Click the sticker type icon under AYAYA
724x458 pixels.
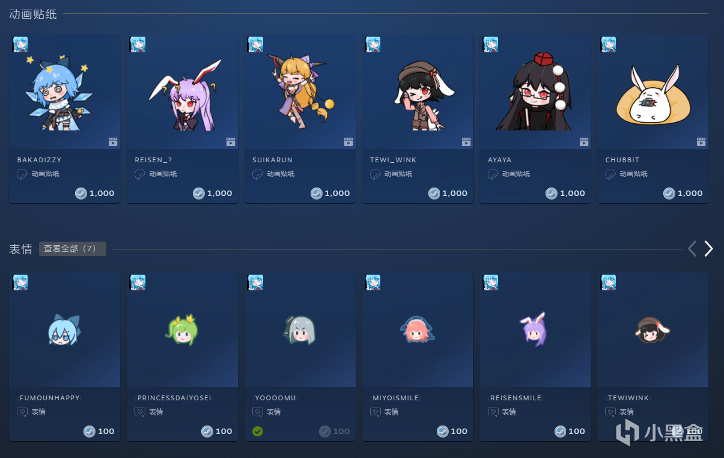[x=492, y=174]
